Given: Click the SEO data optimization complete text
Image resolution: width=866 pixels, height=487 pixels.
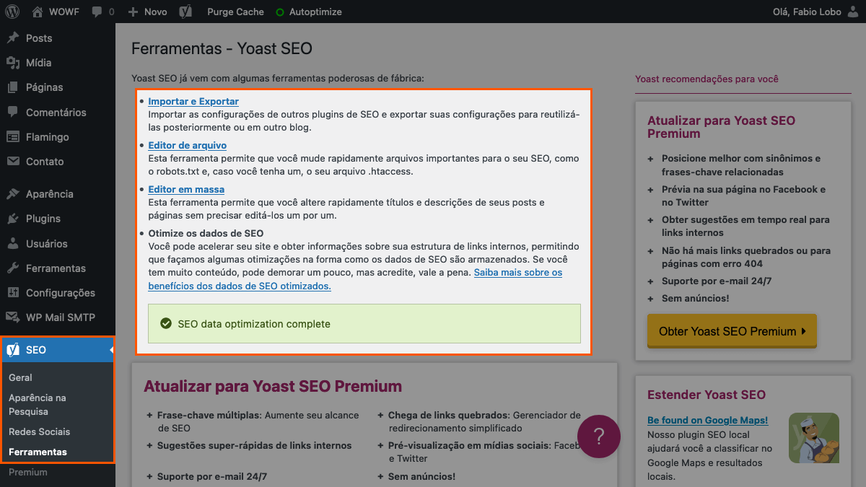Looking at the screenshot, I should pos(254,324).
